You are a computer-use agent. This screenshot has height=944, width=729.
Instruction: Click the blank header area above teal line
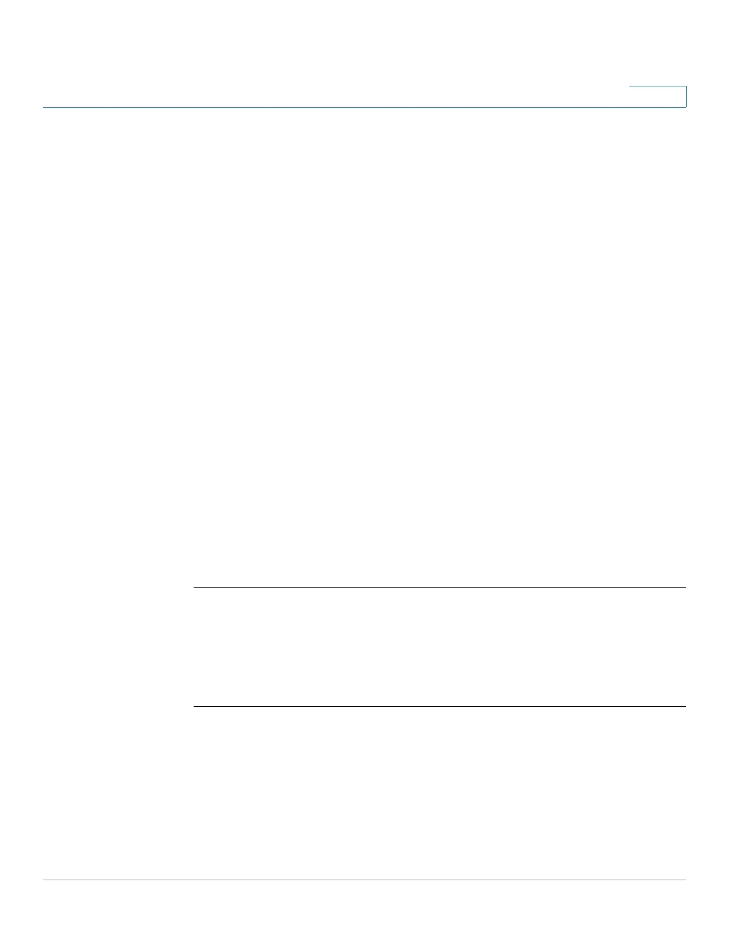point(334,54)
